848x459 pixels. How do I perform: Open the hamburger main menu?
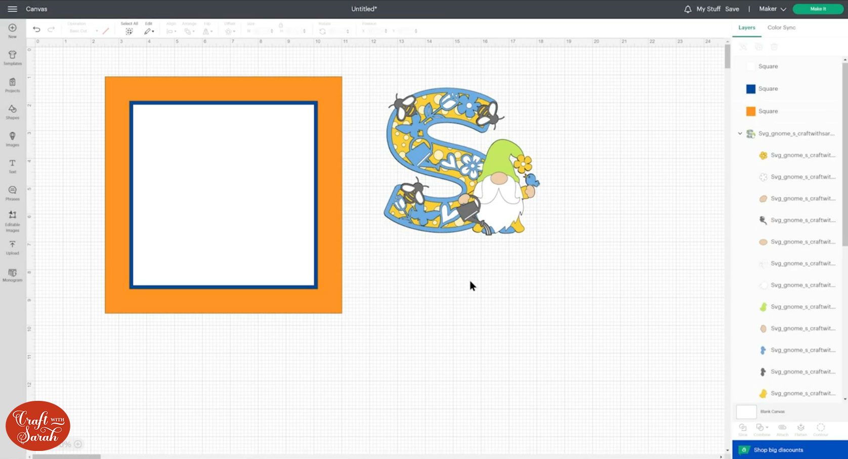coord(12,9)
